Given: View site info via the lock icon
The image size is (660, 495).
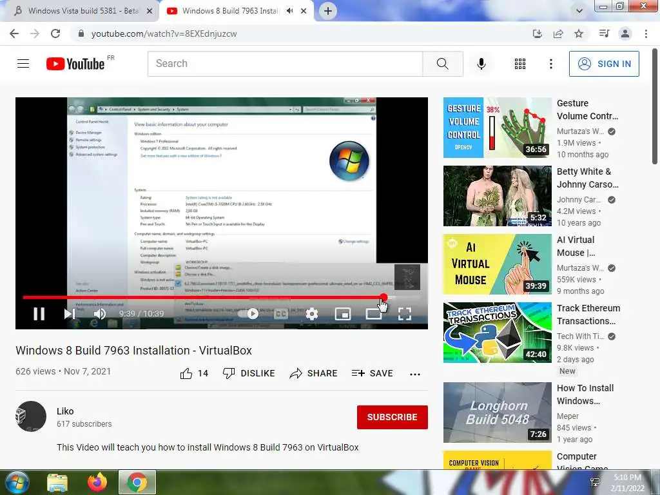Looking at the screenshot, I should [81, 34].
